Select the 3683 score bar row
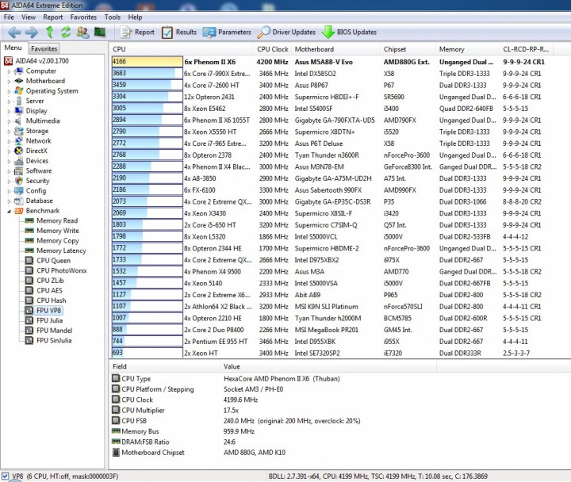Screen dimensions: 571x482 click(148, 73)
